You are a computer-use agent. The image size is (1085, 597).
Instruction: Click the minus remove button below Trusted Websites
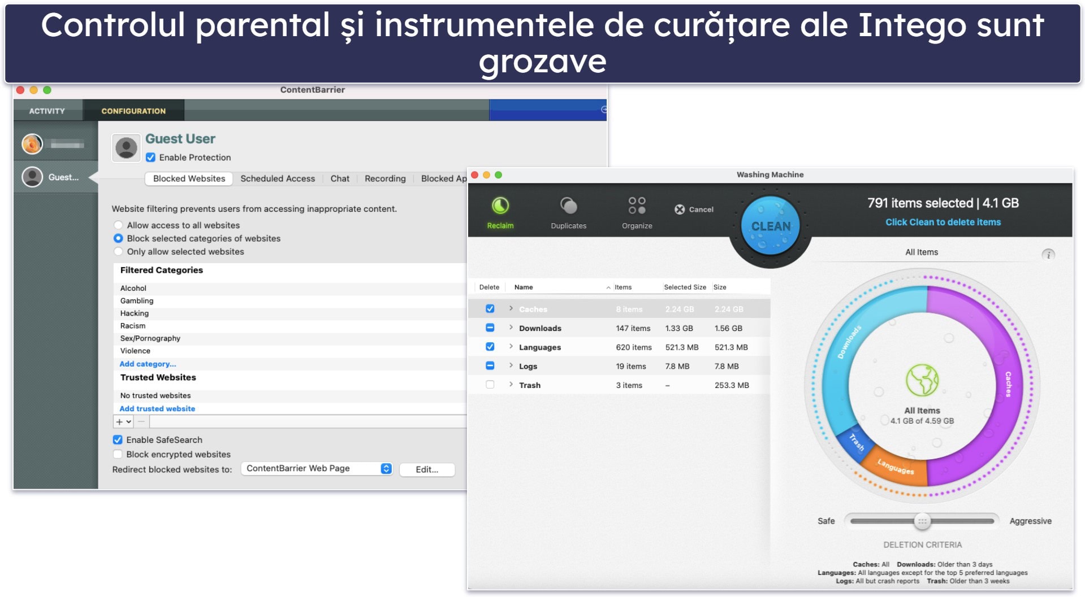141,421
